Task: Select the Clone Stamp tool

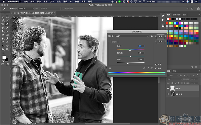Action: (x=3, y=31)
